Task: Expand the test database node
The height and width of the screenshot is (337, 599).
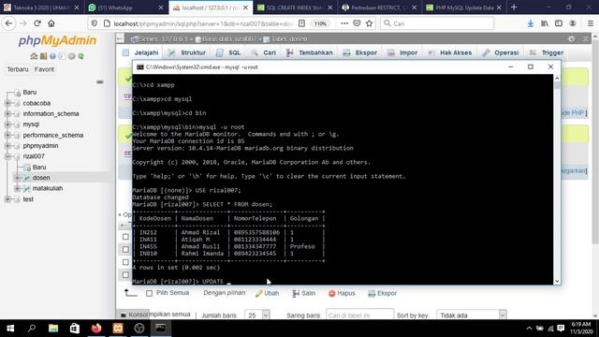Action: click(7, 199)
